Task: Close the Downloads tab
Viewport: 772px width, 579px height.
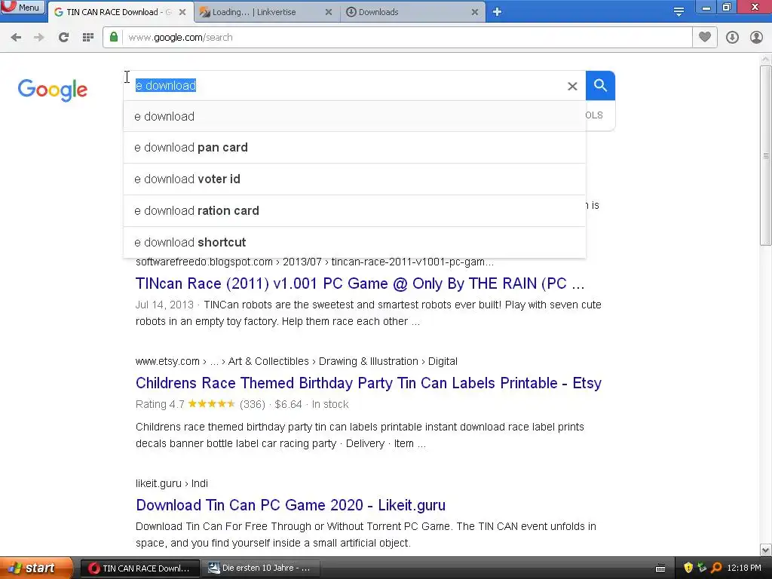Action: 475,12
